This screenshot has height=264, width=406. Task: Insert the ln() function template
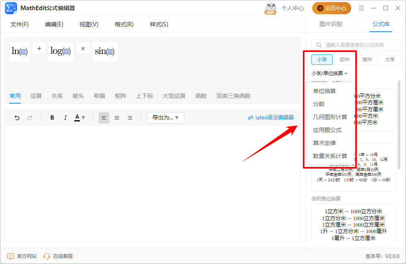tap(20, 52)
